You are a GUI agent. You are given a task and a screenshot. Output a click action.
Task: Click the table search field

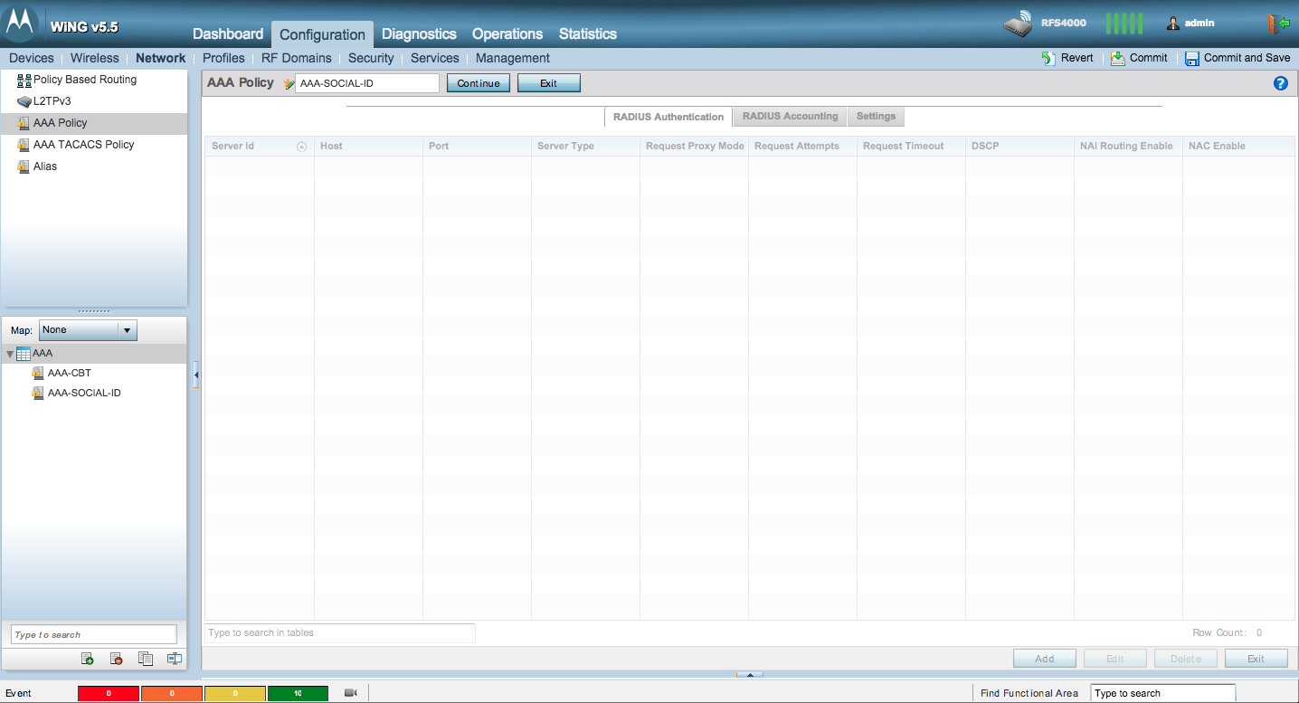(340, 633)
